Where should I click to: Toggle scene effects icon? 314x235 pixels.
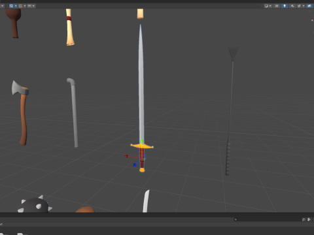pos(299,6)
